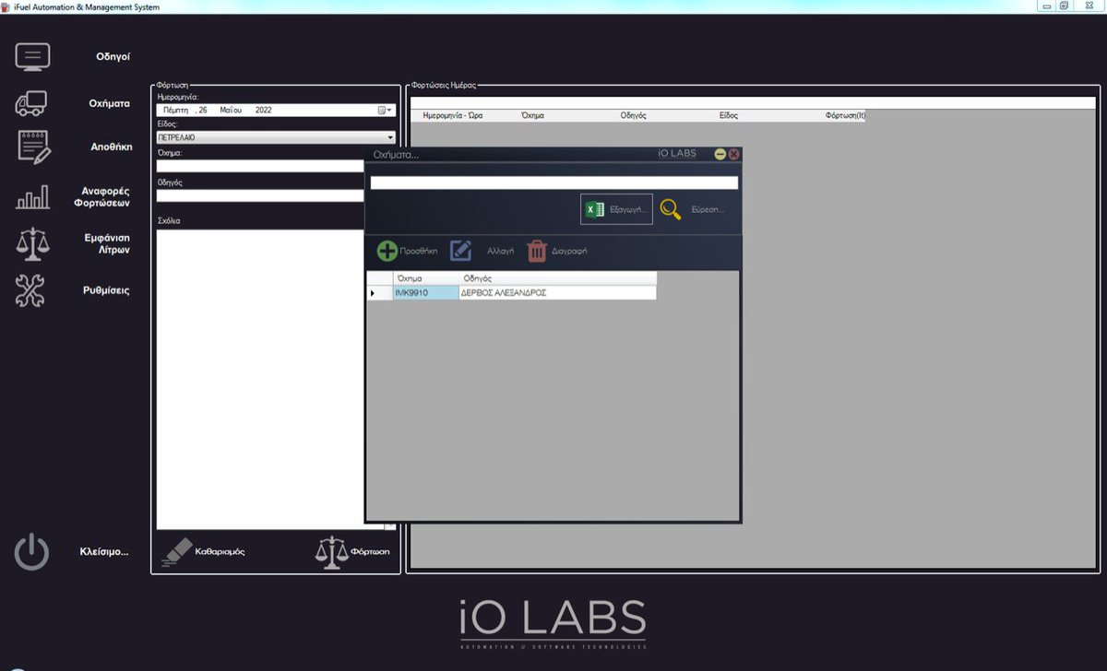
Task: Click the edit pencil Αλλαγή icon
Action: (x=460, y=251)
